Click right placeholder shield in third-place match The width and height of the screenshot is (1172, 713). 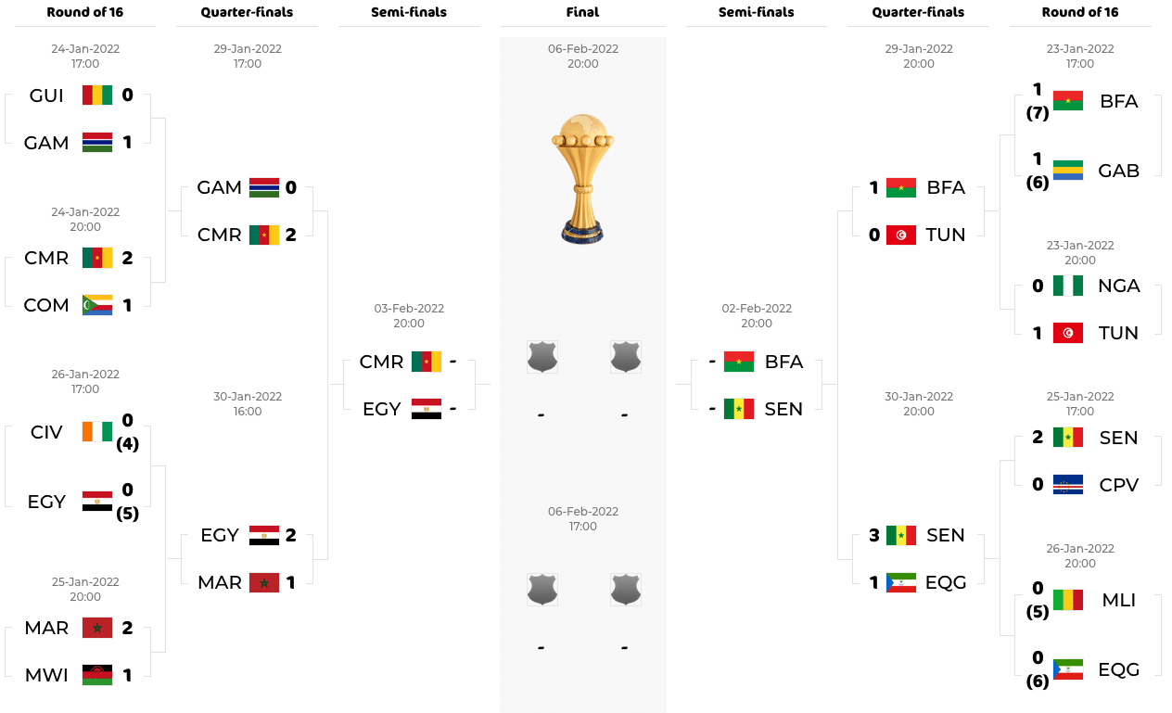pyautogui.click(x=626, y=590)
